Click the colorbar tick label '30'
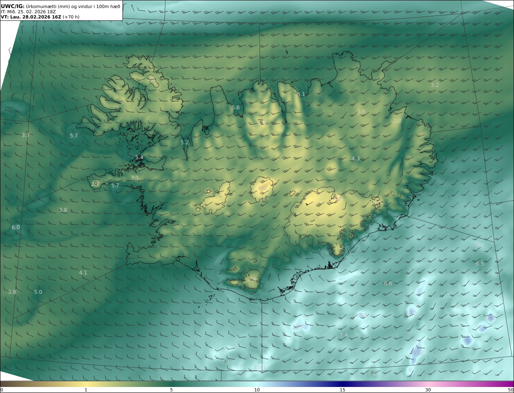Viewport: 514px width, 393px height. pyautogui.click(x=428, y=390)
